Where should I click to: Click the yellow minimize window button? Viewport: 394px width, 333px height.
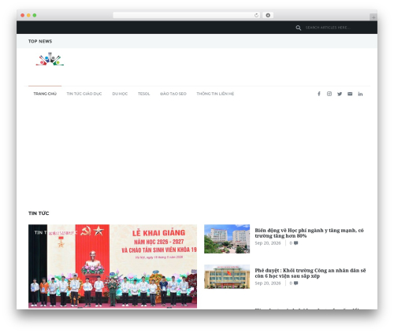[28, 15]
